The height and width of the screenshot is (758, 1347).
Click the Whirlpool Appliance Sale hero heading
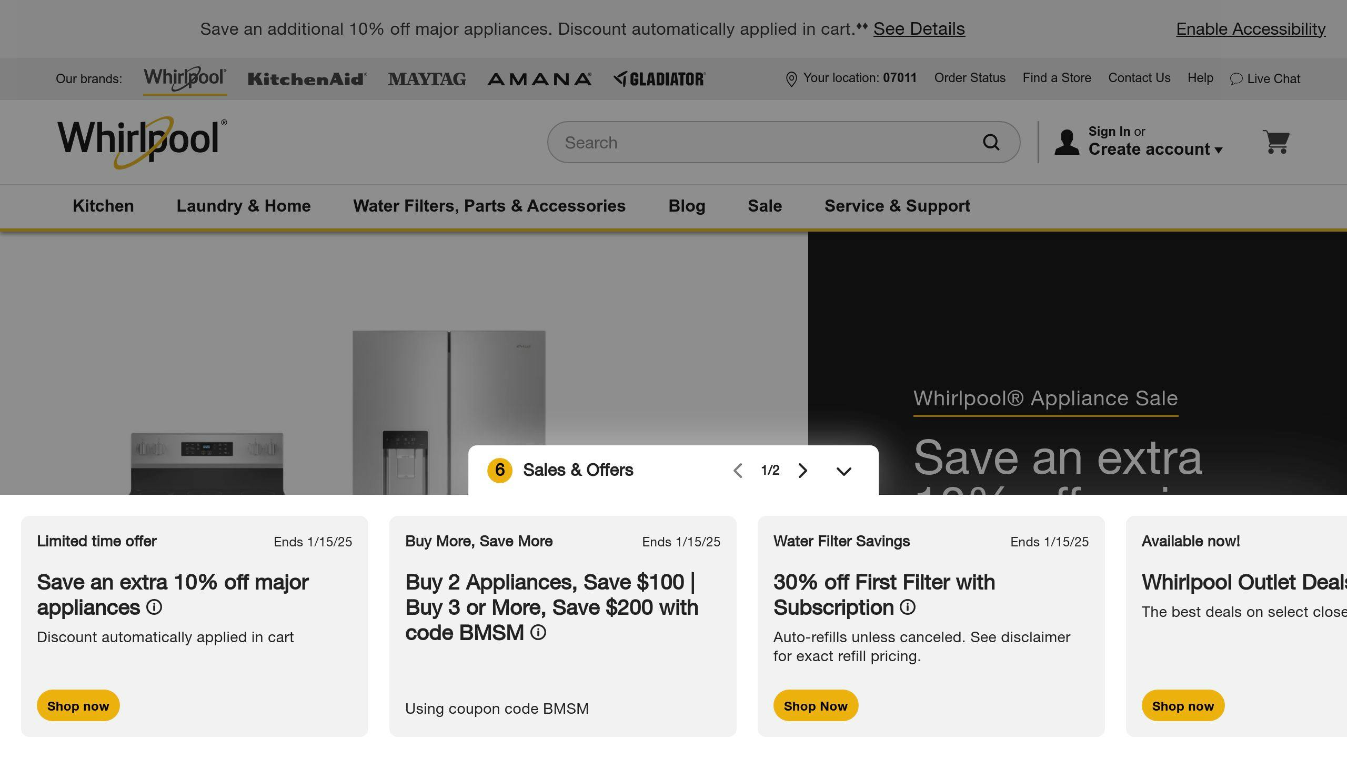coord(1046,398)
